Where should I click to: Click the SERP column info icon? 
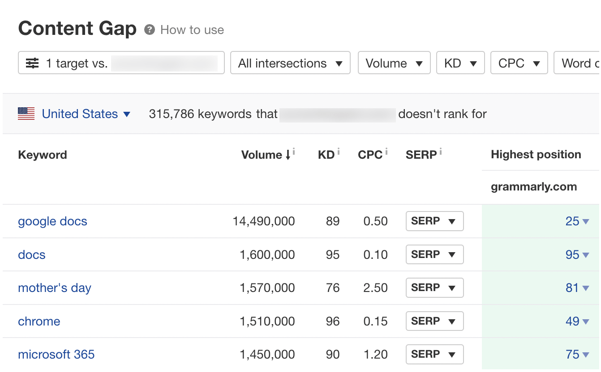point(440,150)
